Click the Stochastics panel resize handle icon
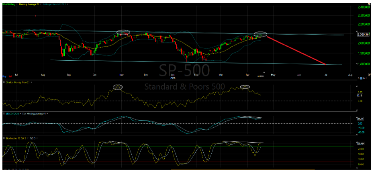The height and width of the screenshot is (174, 374). pos(4,138)
